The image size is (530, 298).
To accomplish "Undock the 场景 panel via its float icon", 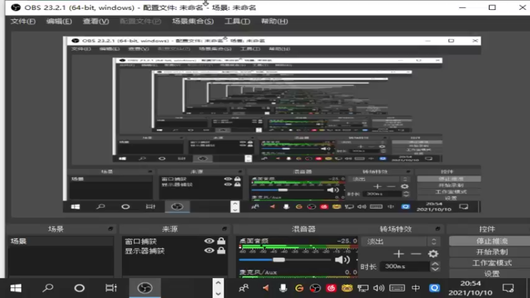I will [x=110, y=228].
